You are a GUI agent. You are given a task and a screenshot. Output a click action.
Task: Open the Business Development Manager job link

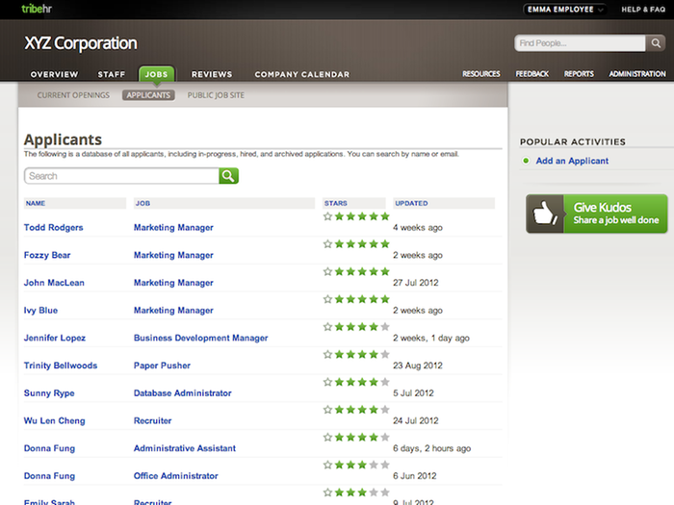[x=200, y=338]
